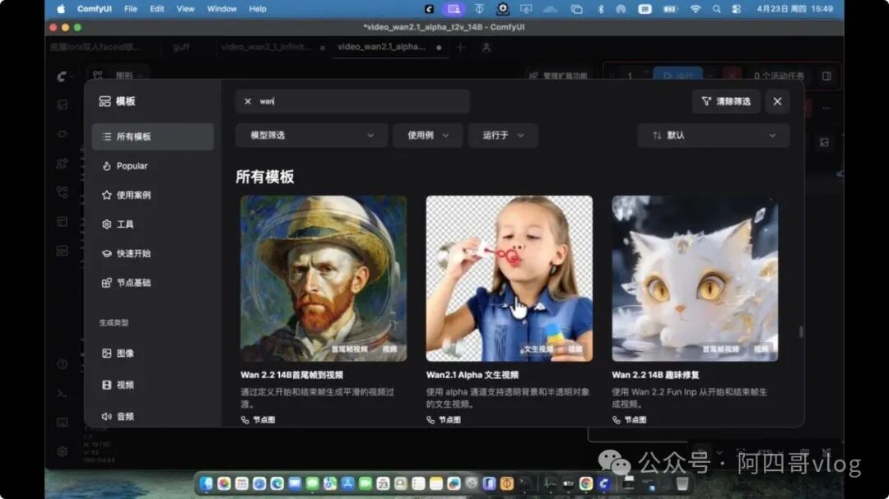Click the Popular flame icon
The height and width of the screenshot is (499, 889).
(106, 166)
